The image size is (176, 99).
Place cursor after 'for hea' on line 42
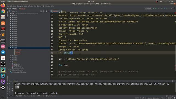pos(68,65)
